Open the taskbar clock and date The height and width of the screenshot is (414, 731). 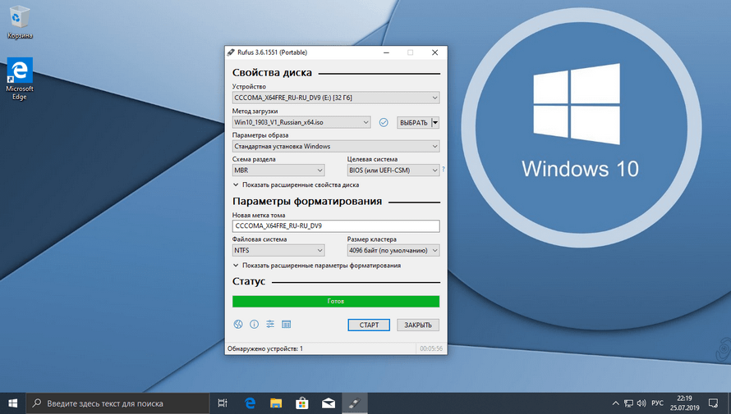(x=685, y=403)
